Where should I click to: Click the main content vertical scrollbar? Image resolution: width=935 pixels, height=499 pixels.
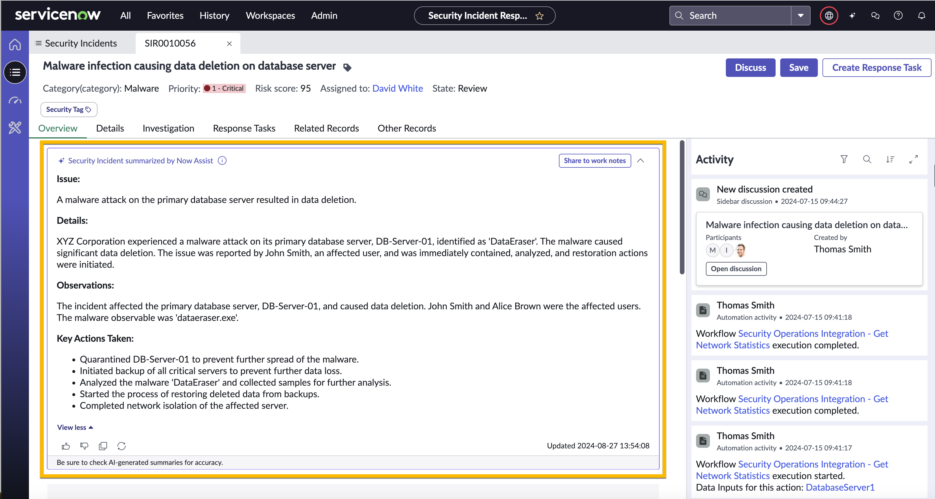click(682, 207)
